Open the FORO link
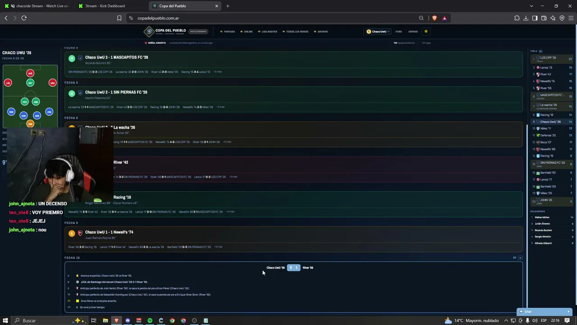Viewport: 577px width, 325px height. (398, 32)
